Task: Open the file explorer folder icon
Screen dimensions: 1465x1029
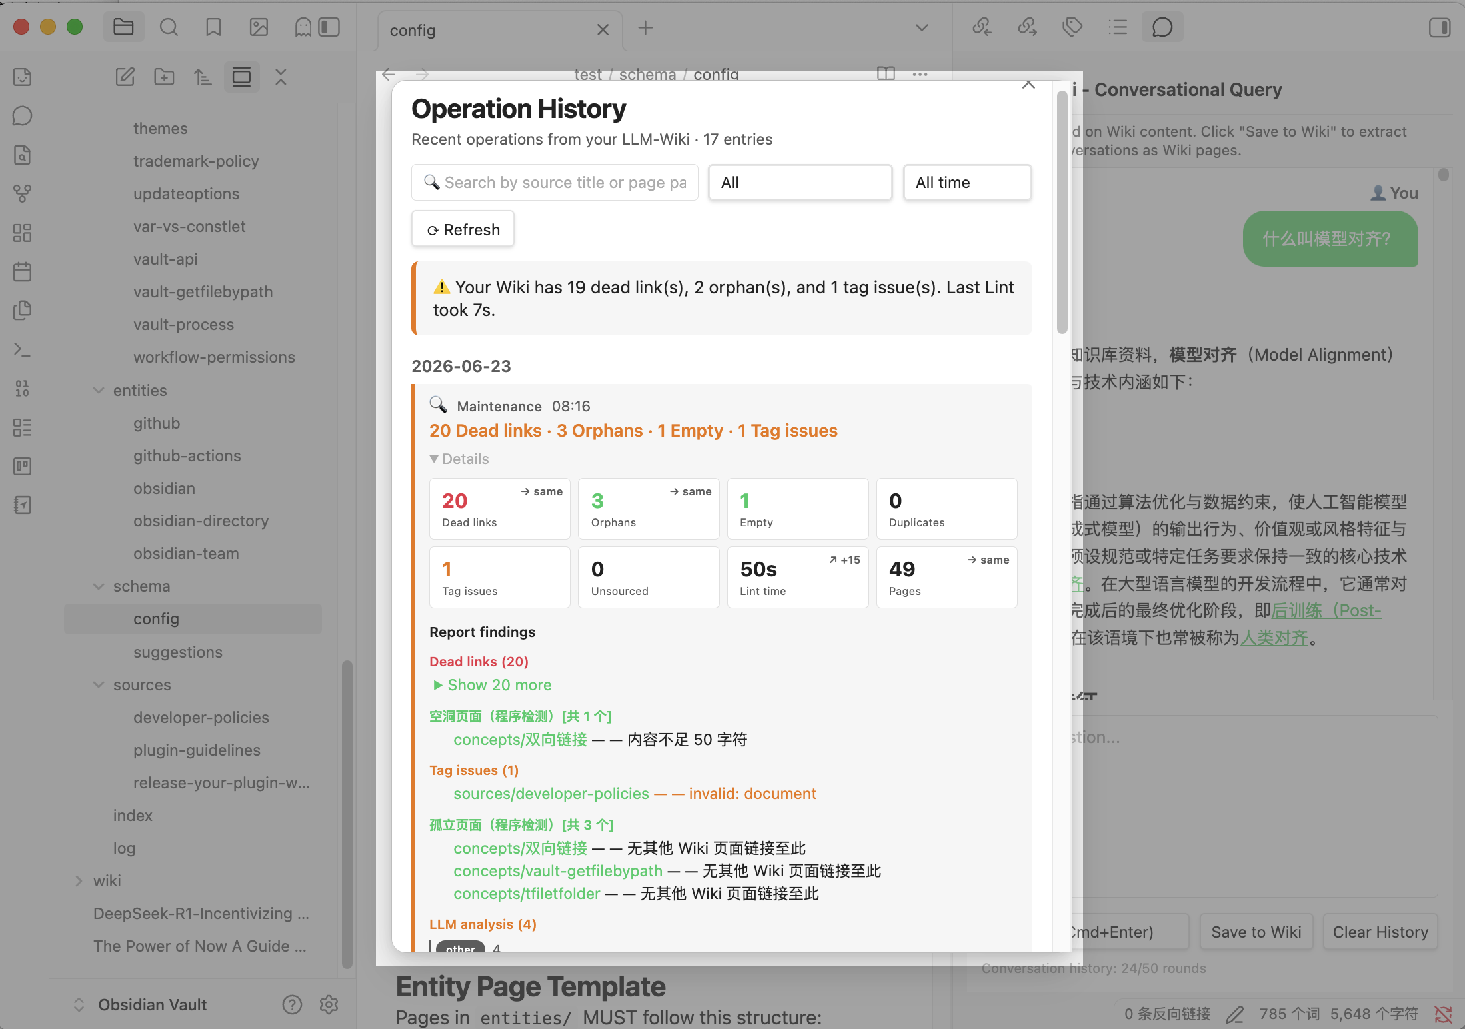Action: click(x=123, y=27)
